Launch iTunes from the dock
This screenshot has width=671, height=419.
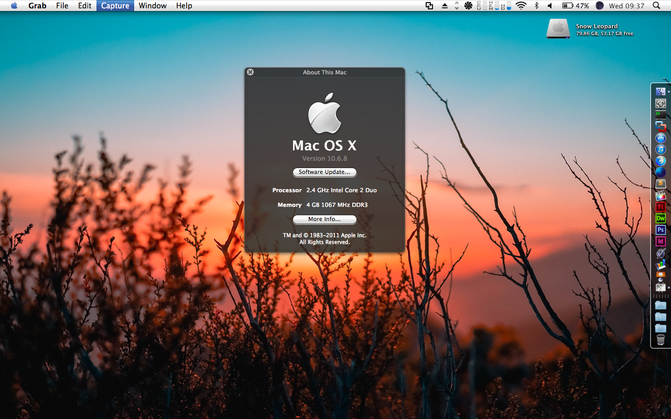click(661, 150)
